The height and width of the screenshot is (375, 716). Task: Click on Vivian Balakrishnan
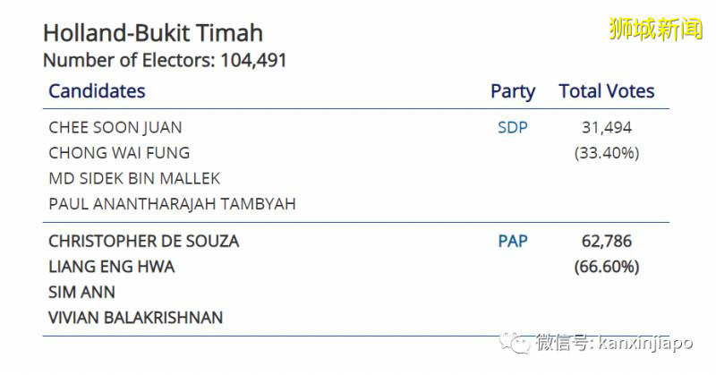pos(135,318)
